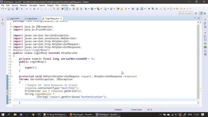
Task: Click the Open Perspective icon
Action: point(196,13)
